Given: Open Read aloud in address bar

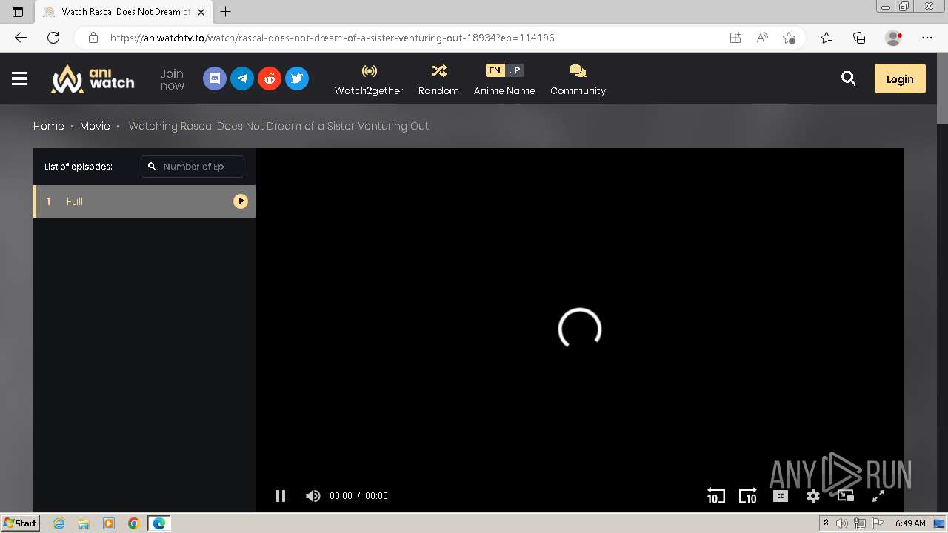Looking at the screenshot, I should coord(762,38).
